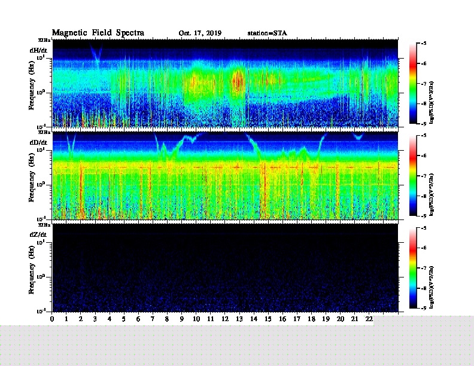Click the 'dD/dt' panel label
474x366 pixels.
coord(38,142)
